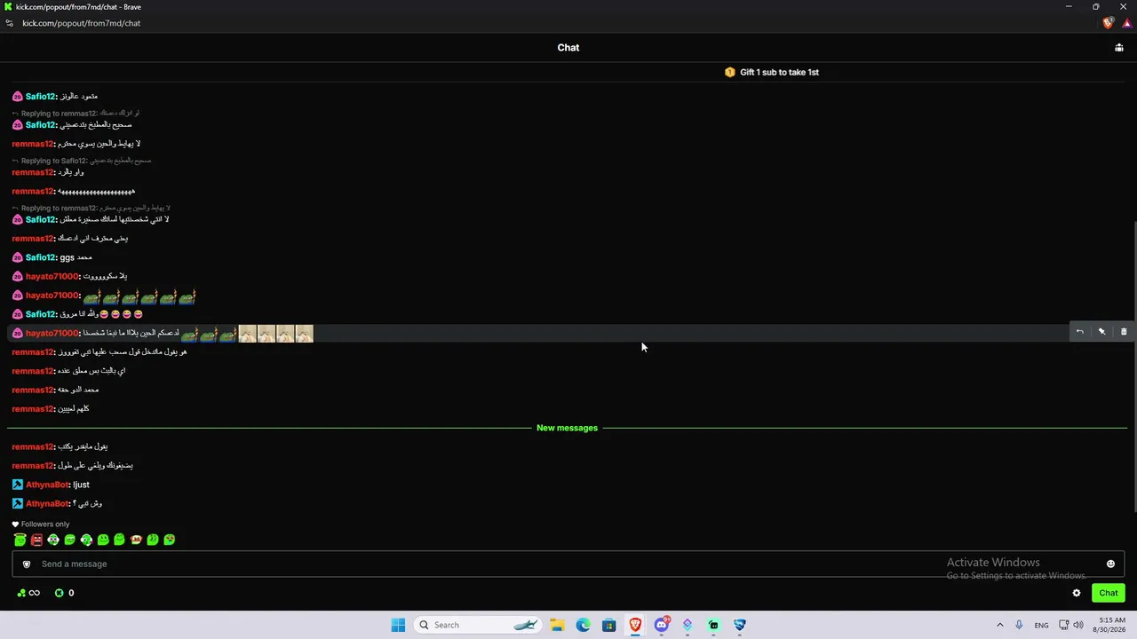Open the gift leaderboard icon top right
Viewport: 1137px width, 639px height.
click(1119, 48)
